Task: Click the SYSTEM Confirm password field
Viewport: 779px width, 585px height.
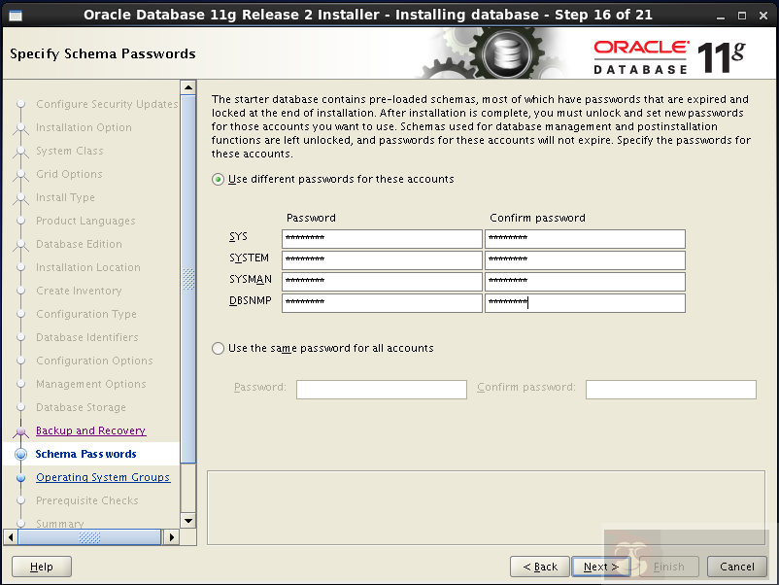Action: pos(586,258)
